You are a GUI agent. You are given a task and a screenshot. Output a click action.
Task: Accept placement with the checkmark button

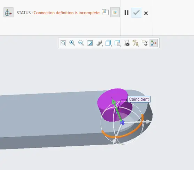click(136, 13)
